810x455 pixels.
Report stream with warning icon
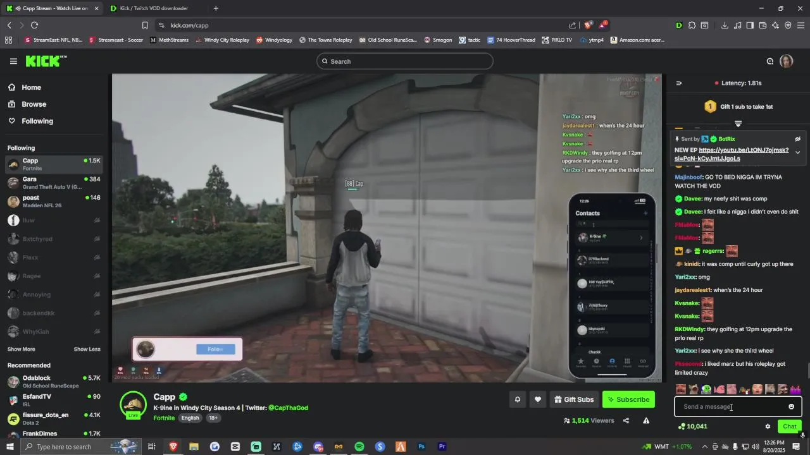(646, 421)
